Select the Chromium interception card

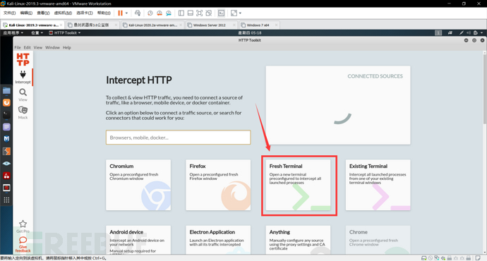[138, 185]
